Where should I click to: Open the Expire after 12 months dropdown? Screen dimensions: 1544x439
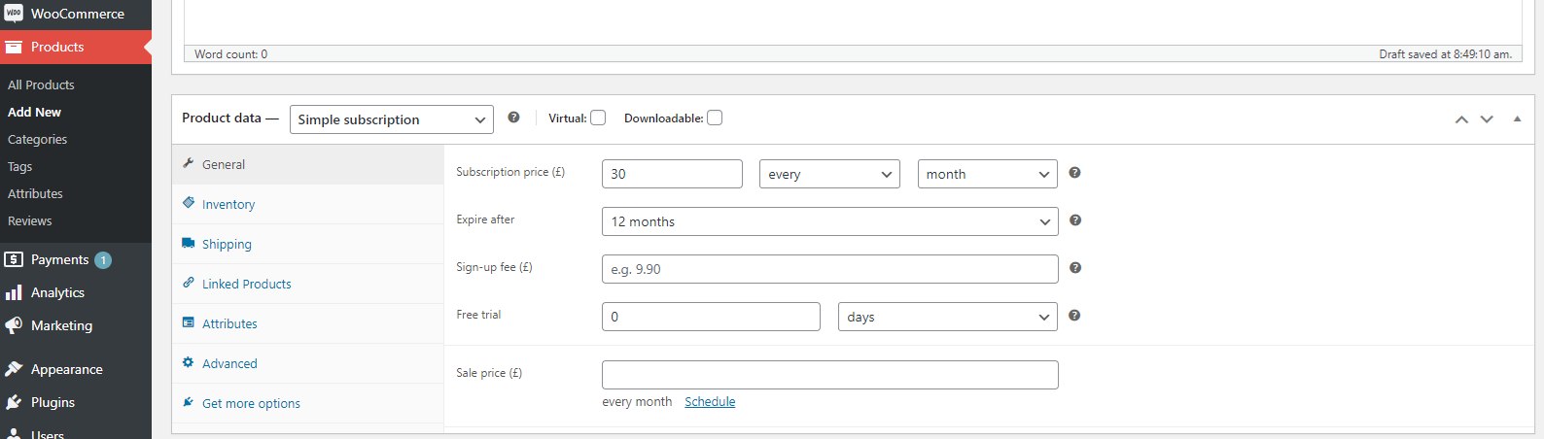(829, 221)
